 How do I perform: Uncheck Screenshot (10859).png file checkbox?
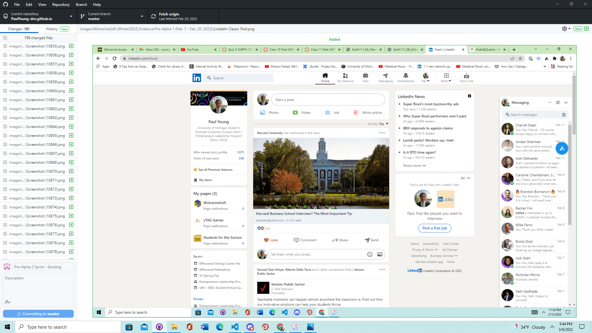5,82
